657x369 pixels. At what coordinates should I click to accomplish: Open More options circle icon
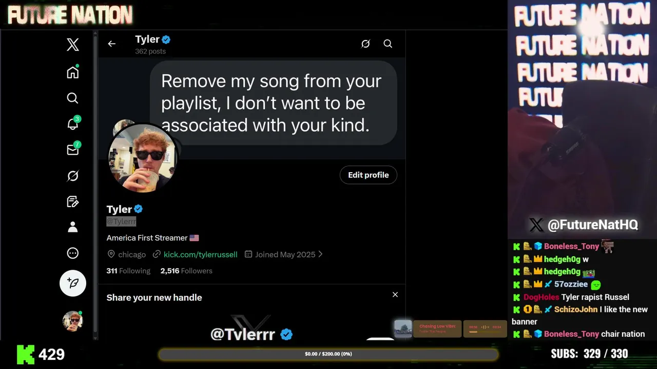pyautogui.click(x=73, y=253)
